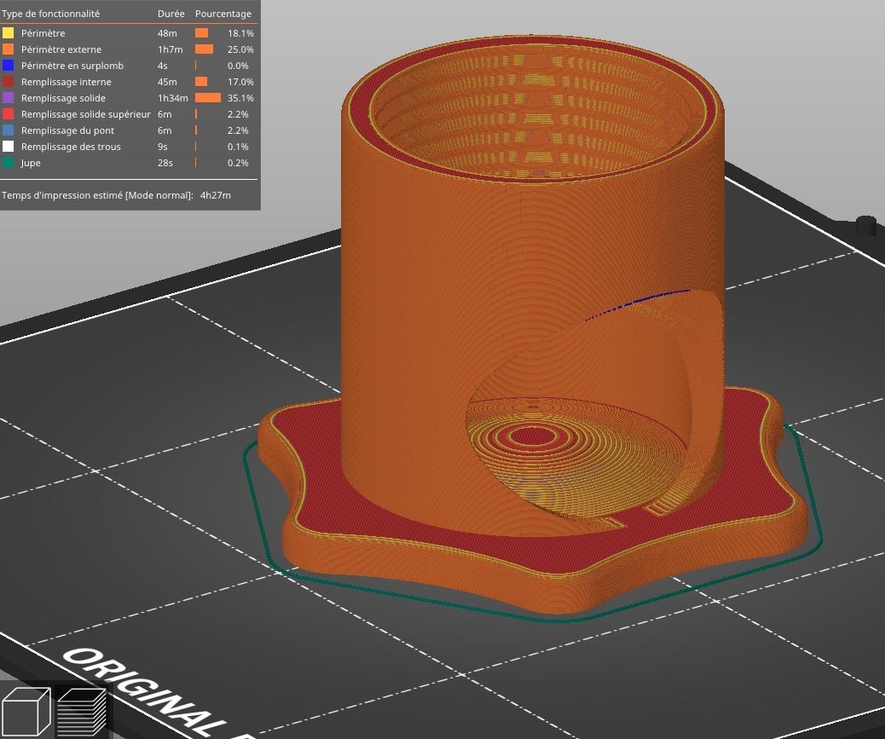Click the Temps d'impression estimé label
The image size is (885, 739).
pyautogui.click(x=97, y=195)
